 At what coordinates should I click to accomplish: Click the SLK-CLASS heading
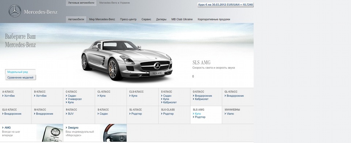(168, 110)
